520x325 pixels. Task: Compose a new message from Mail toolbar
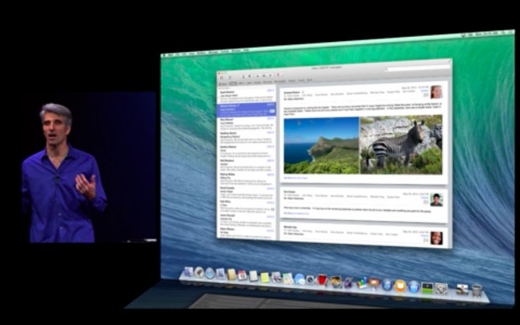[x=230, y=78]
